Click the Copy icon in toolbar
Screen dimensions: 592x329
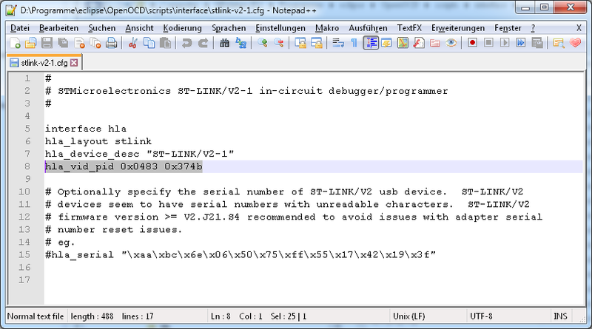tap(149, 43)
